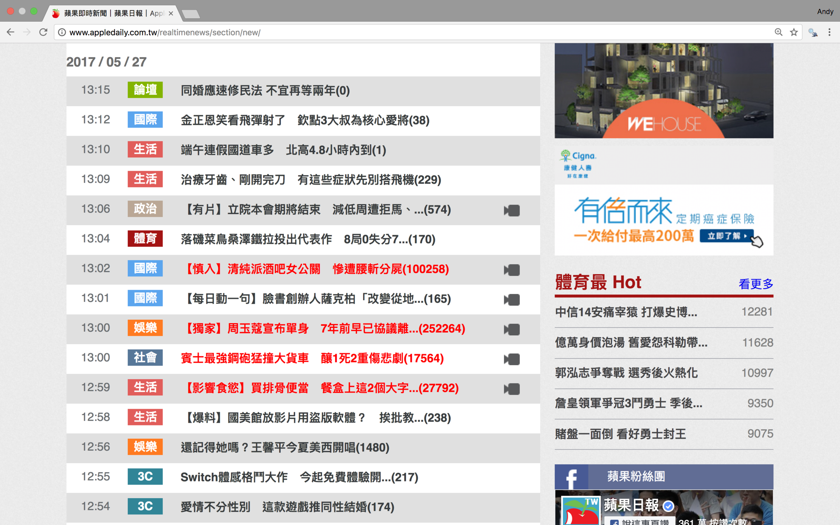Go back with the browser back arrow
The height and width of the screenshot is (525, 840).
[x=10, y=32]
